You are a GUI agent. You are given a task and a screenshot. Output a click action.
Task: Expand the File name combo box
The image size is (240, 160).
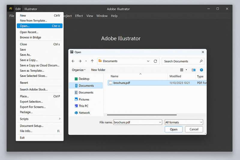pos(160,122)
